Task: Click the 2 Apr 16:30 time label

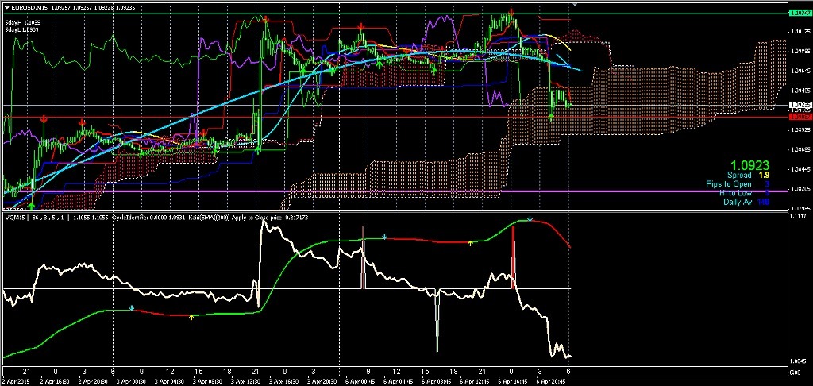Action: [x=55, y=381]
